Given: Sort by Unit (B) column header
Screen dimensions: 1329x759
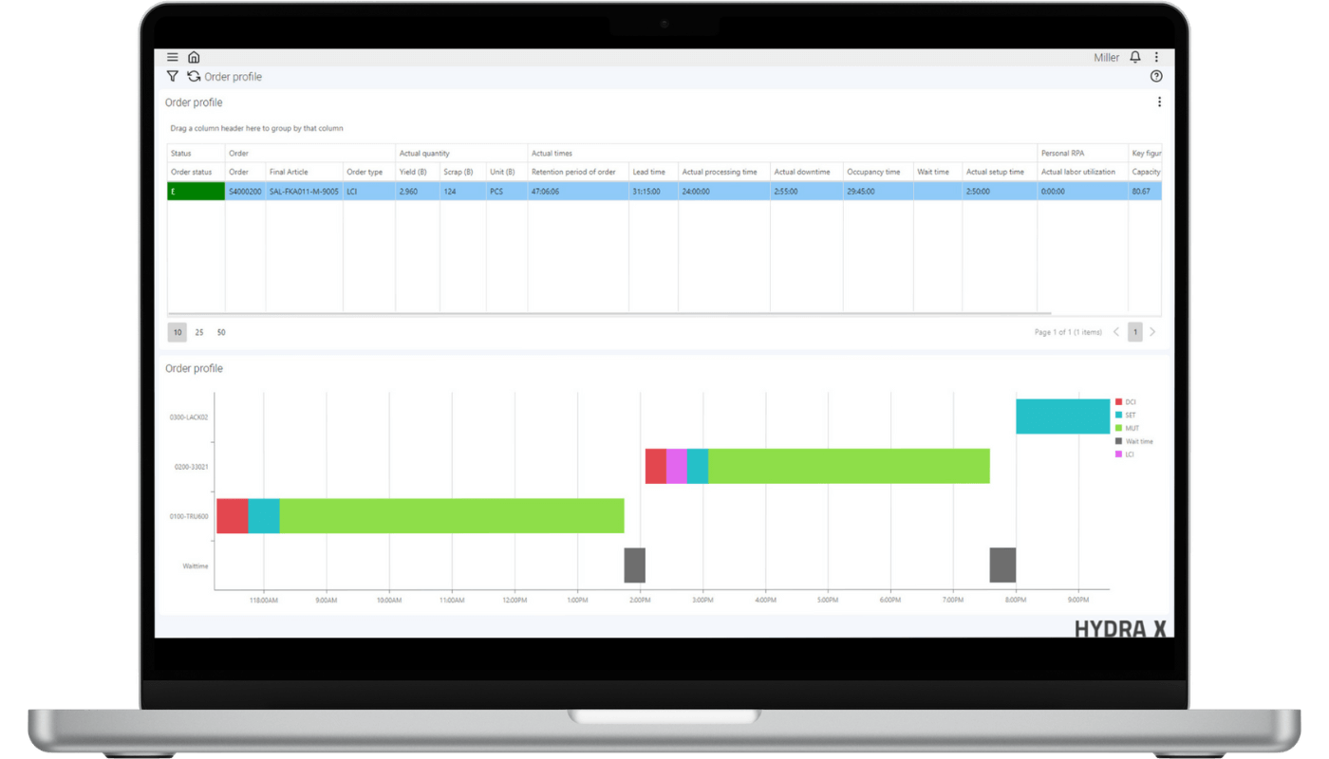Looking at the screenshot, I should 507,172.
